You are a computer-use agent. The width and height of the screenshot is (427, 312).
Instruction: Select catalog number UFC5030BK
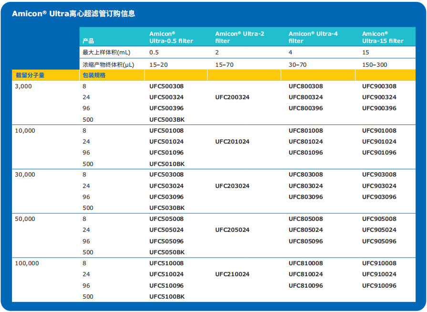coord(167,208)
